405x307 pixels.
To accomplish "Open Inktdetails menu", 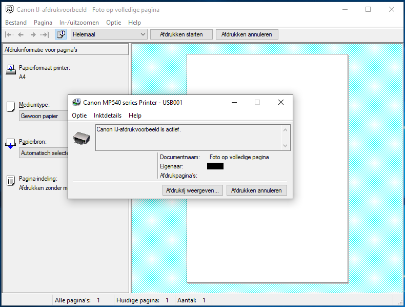I will click(108, 116).
